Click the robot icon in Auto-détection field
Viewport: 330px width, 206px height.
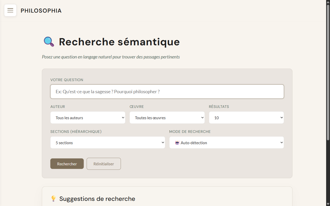coord(177,143)
